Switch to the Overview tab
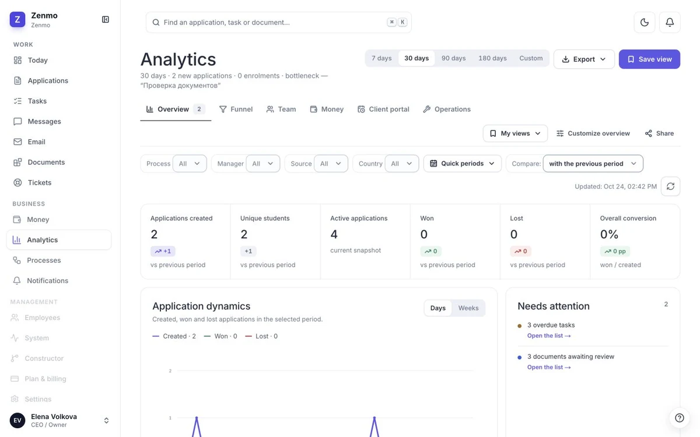Viewport: 700px width, 437px height. click(176, 109)
